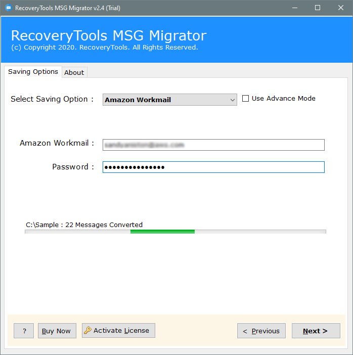353x355 pixels.
Task: Open the Select Saving Option dropdown
Action: click(x=170, y=100)
